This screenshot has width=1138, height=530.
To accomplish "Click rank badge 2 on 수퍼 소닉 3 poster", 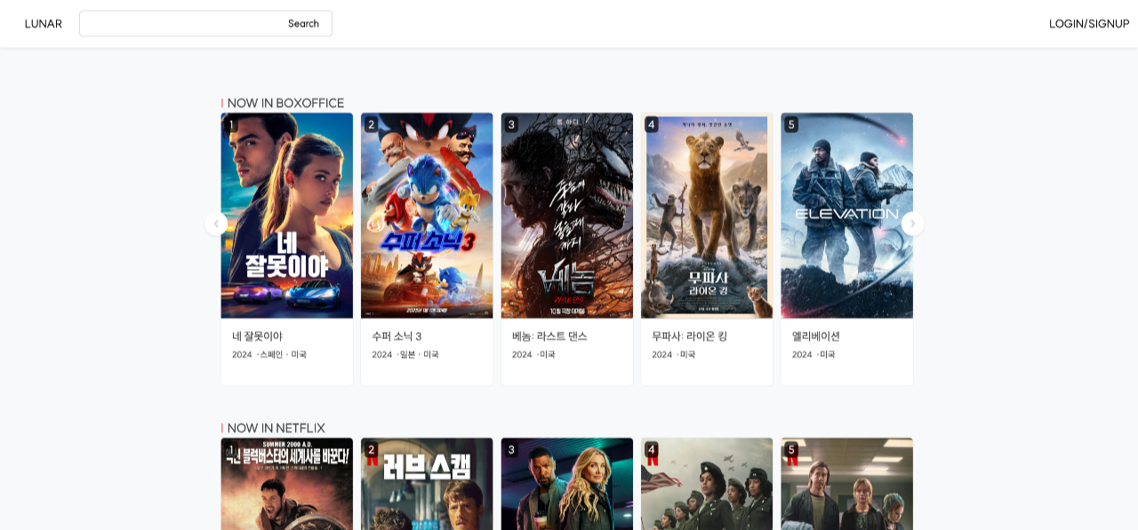I will 372,124.
